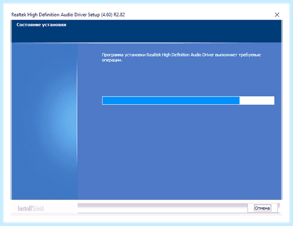This screenshot has height=226, width=293.
Task: Click the window title 'Realtek High Definition Audio Driver Setup'
Action: coord(68,15)
